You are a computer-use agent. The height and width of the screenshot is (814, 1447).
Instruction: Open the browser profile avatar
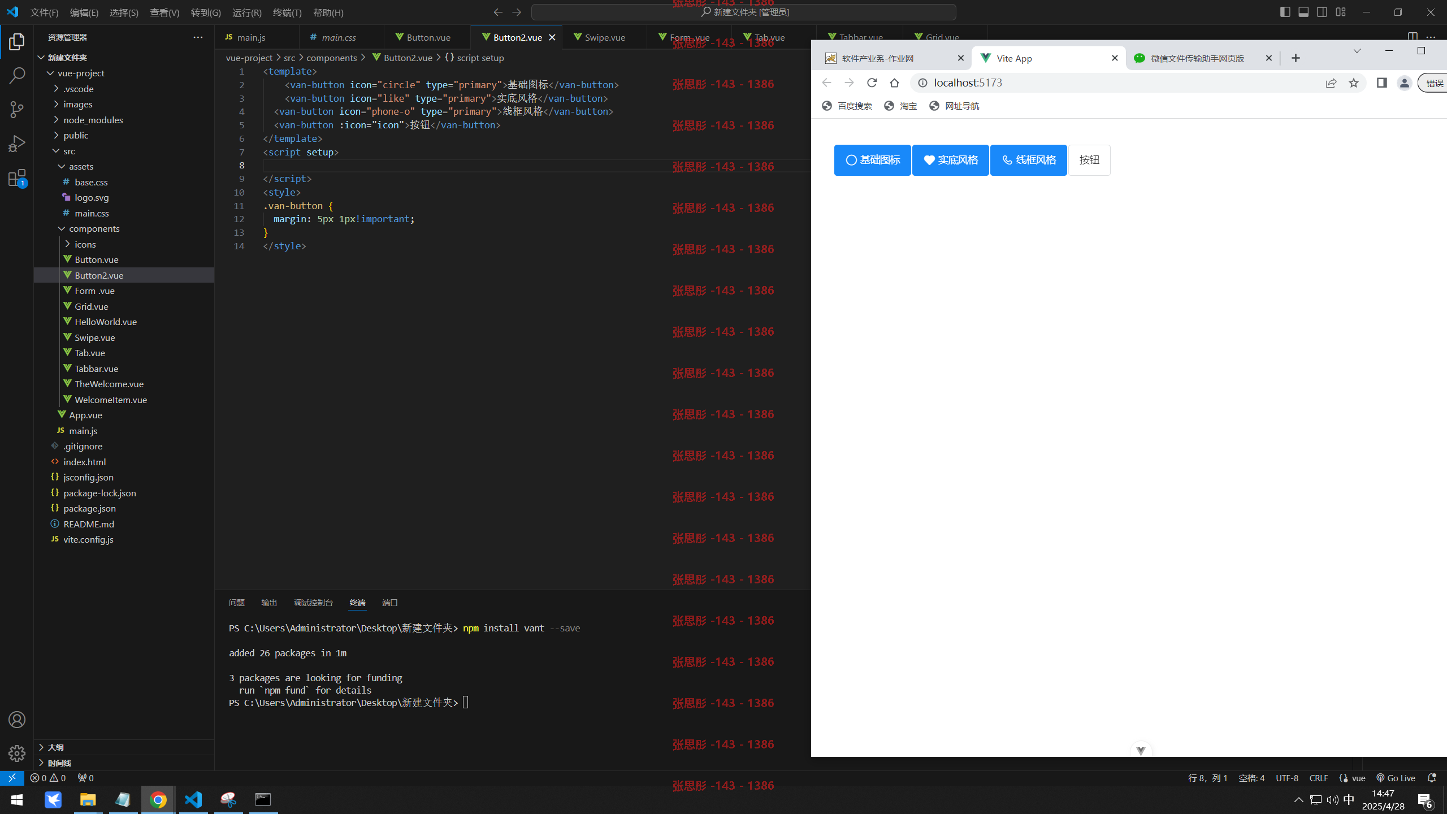tap(1404, 83)
